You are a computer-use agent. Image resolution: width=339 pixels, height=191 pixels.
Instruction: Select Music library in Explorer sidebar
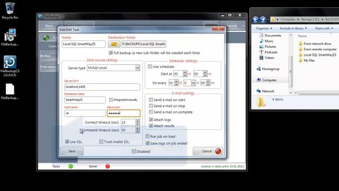[x=266, y=41]
